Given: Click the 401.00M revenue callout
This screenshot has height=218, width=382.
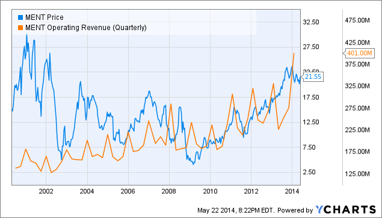Looking at the screenshot, I should coord(359,53).
